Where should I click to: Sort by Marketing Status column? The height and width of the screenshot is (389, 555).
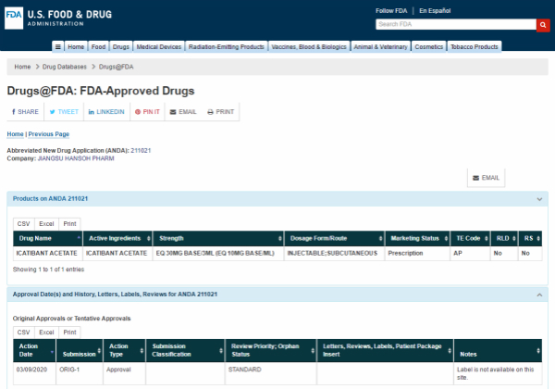[416, 239]
